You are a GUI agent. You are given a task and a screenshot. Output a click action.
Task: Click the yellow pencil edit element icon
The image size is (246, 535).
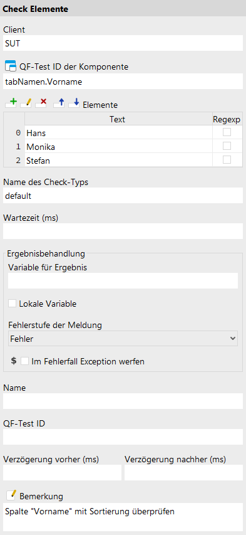(x=26, y=103)
